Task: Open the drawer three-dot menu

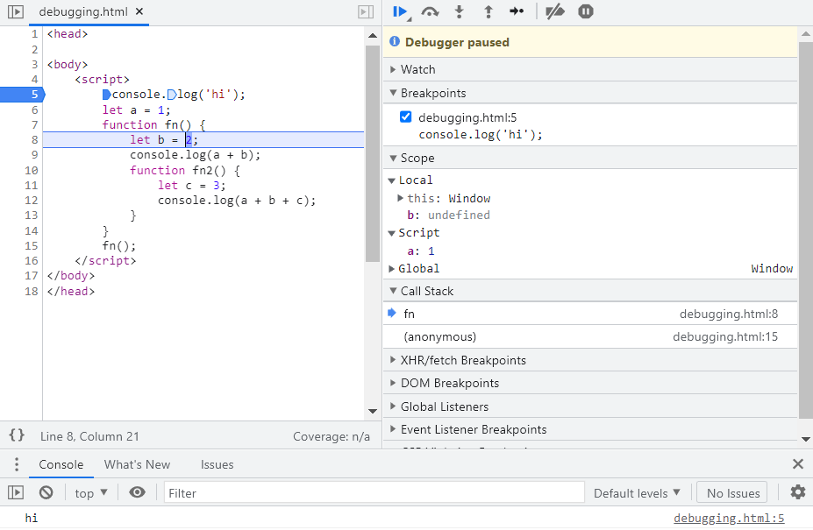Action: (x=17, y=464)
